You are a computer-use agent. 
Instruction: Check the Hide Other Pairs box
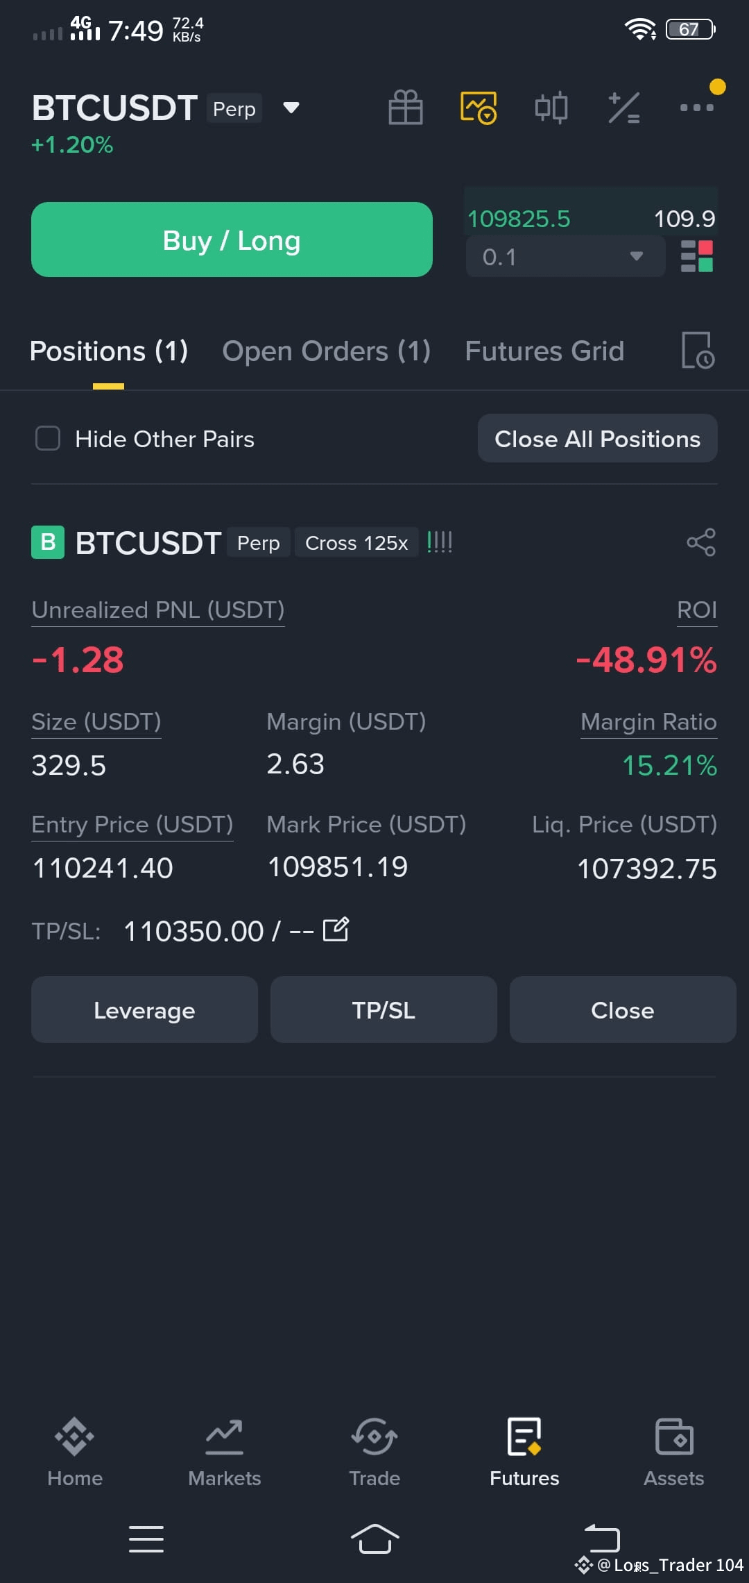tap(48, 438)
